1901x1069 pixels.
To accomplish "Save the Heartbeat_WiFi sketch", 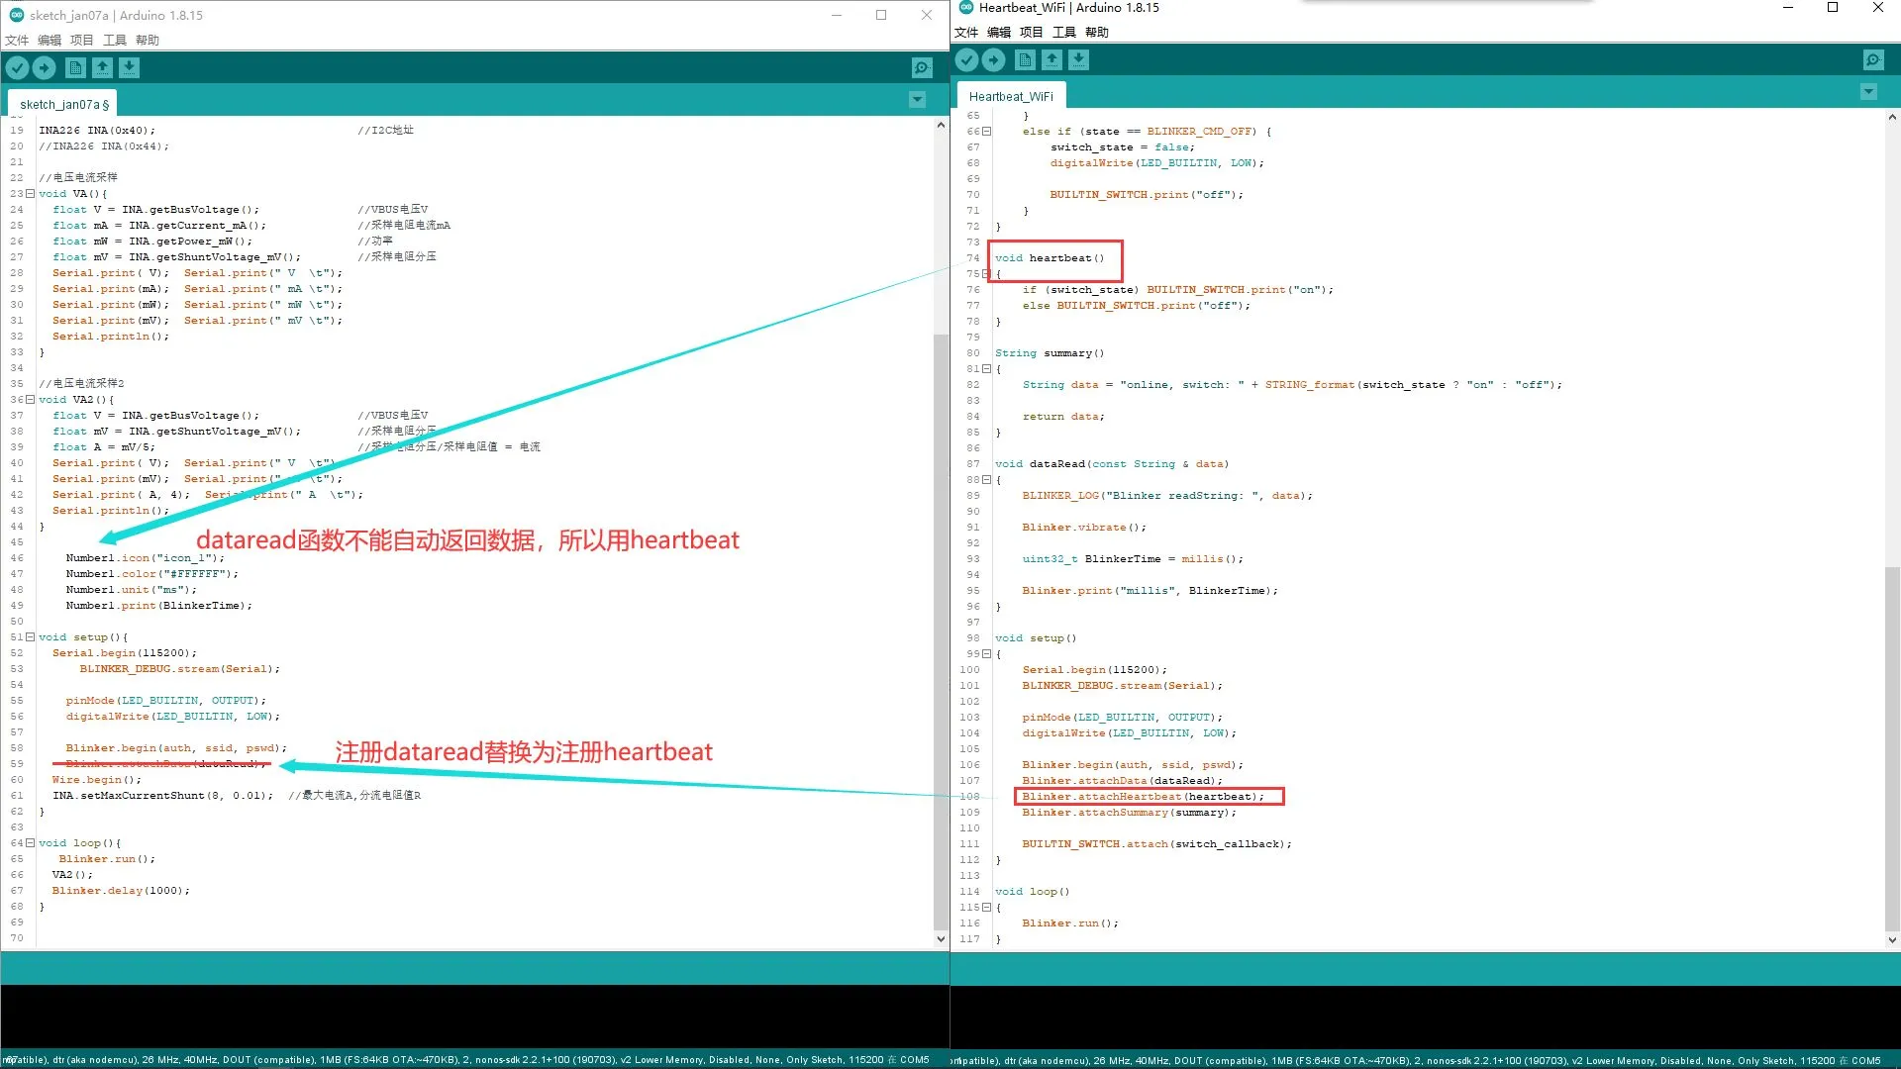I will click(x=1078, y=60).
